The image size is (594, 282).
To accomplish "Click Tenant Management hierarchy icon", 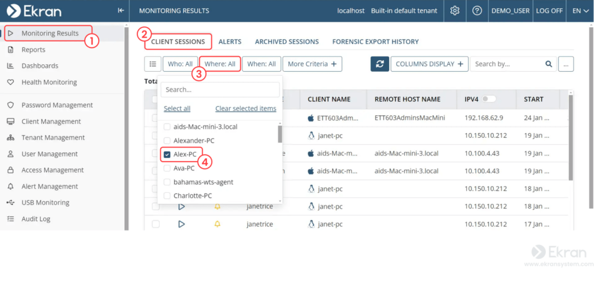I will click(10, 138).
